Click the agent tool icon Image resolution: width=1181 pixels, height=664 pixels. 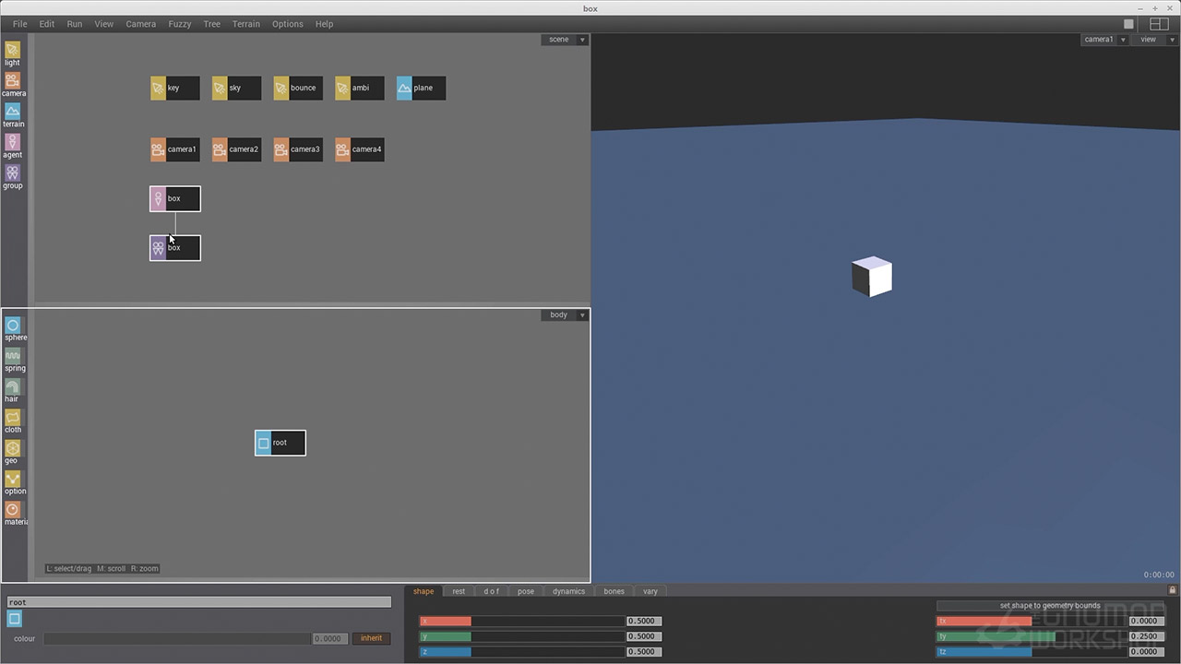point(12,143)
